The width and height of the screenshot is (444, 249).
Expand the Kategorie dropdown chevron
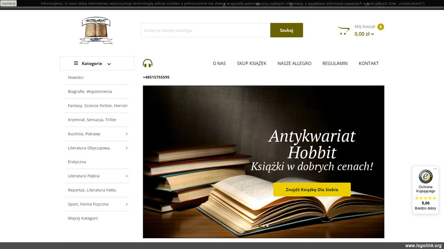point(109,64)
